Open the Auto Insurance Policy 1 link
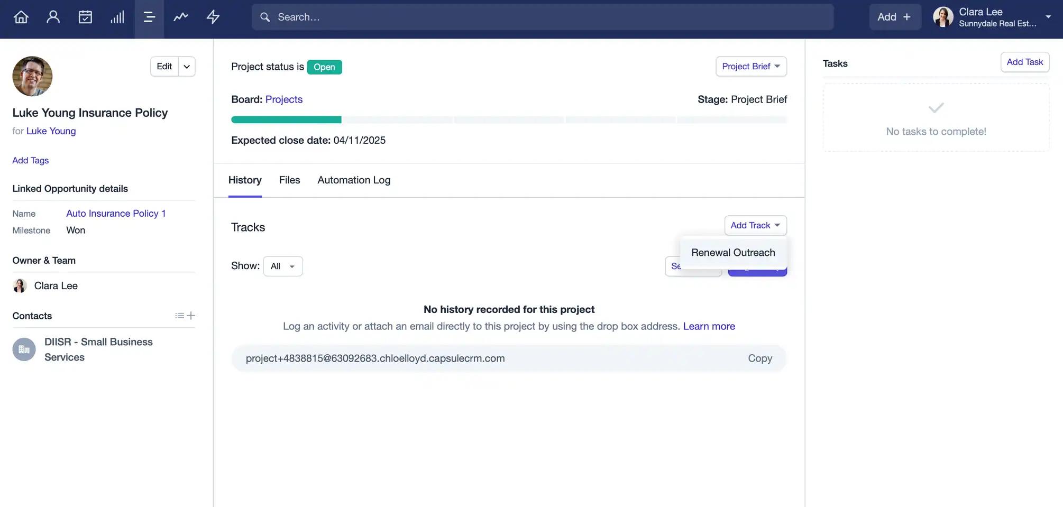1063x507 pixels. [x=116, y=214]
